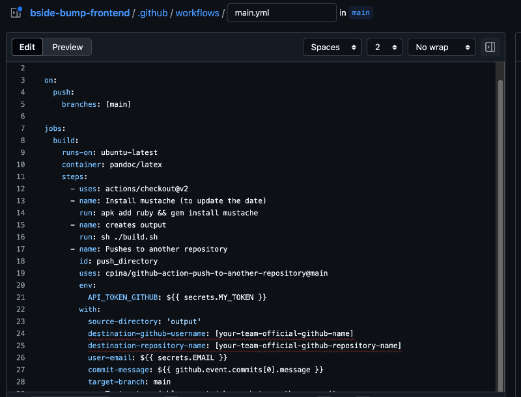Viewport: 521px width, 397px height.
Task: Click 'creates output' on line 15
Action: [135, 225]
